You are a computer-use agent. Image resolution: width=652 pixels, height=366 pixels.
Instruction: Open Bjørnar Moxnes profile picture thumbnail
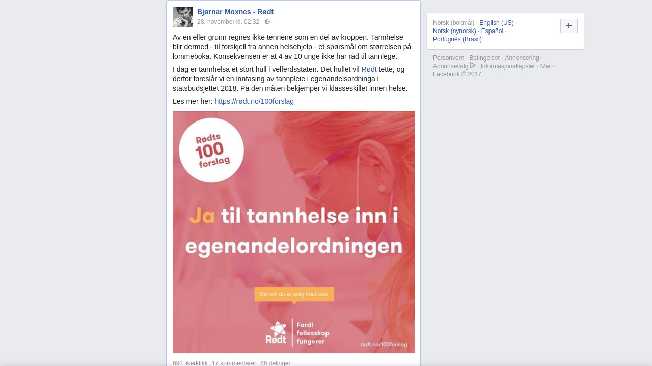pyautogui.click(x=183, y=17)
